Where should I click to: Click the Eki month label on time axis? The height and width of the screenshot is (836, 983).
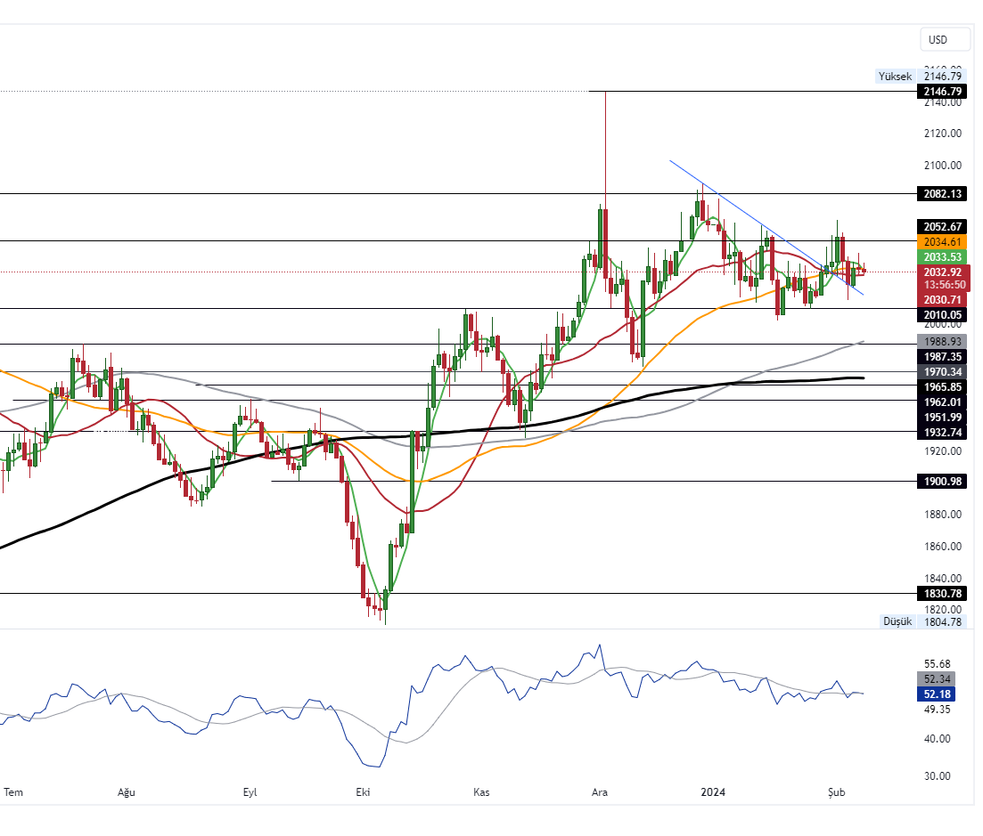(x=363, y=792)
